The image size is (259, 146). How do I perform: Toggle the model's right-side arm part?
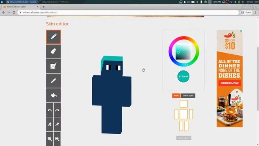pos(191,114)
